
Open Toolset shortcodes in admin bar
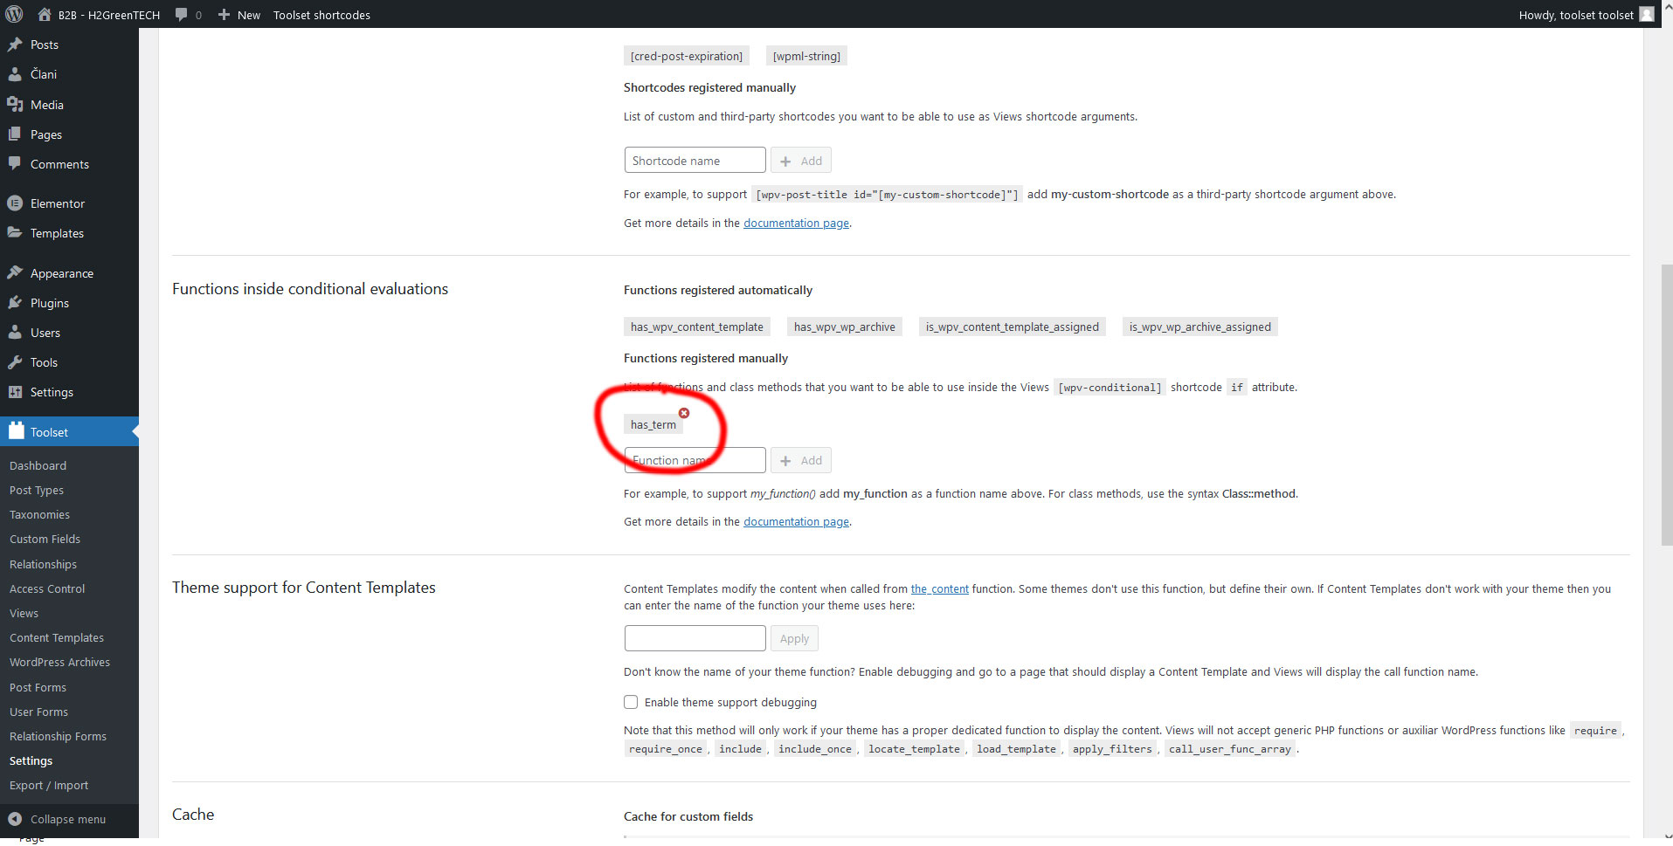coord(321,15)
